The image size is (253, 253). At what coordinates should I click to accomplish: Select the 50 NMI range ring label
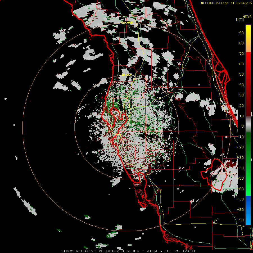coord(126,75)
